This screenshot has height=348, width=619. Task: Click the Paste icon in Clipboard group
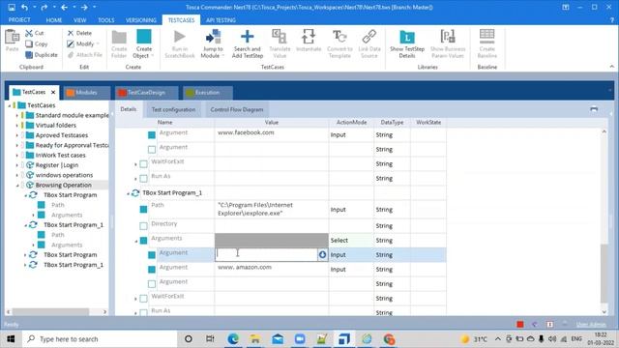[12, 37]
